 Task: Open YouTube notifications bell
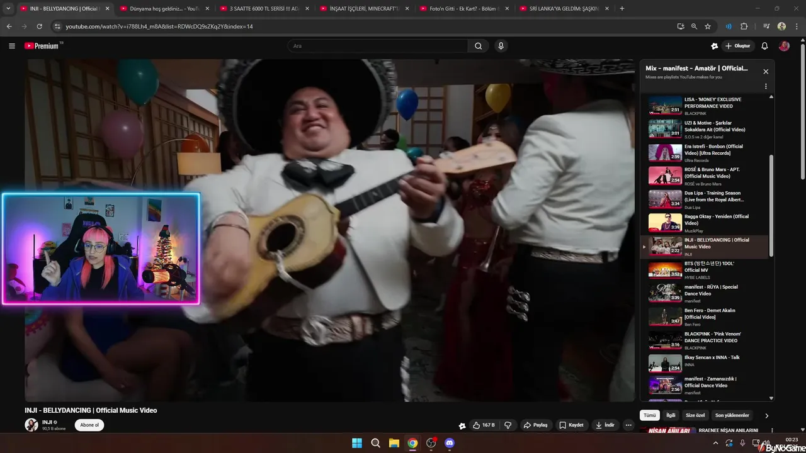pyautogui.click(x=764, y=46)
